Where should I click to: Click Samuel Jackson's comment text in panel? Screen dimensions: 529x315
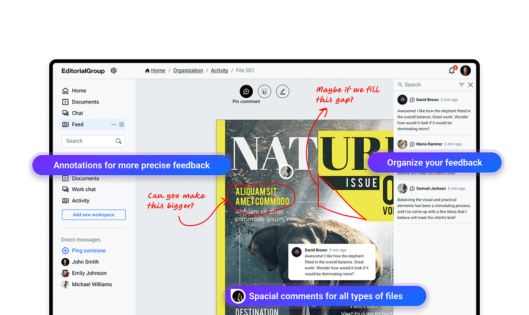(434, 208)
